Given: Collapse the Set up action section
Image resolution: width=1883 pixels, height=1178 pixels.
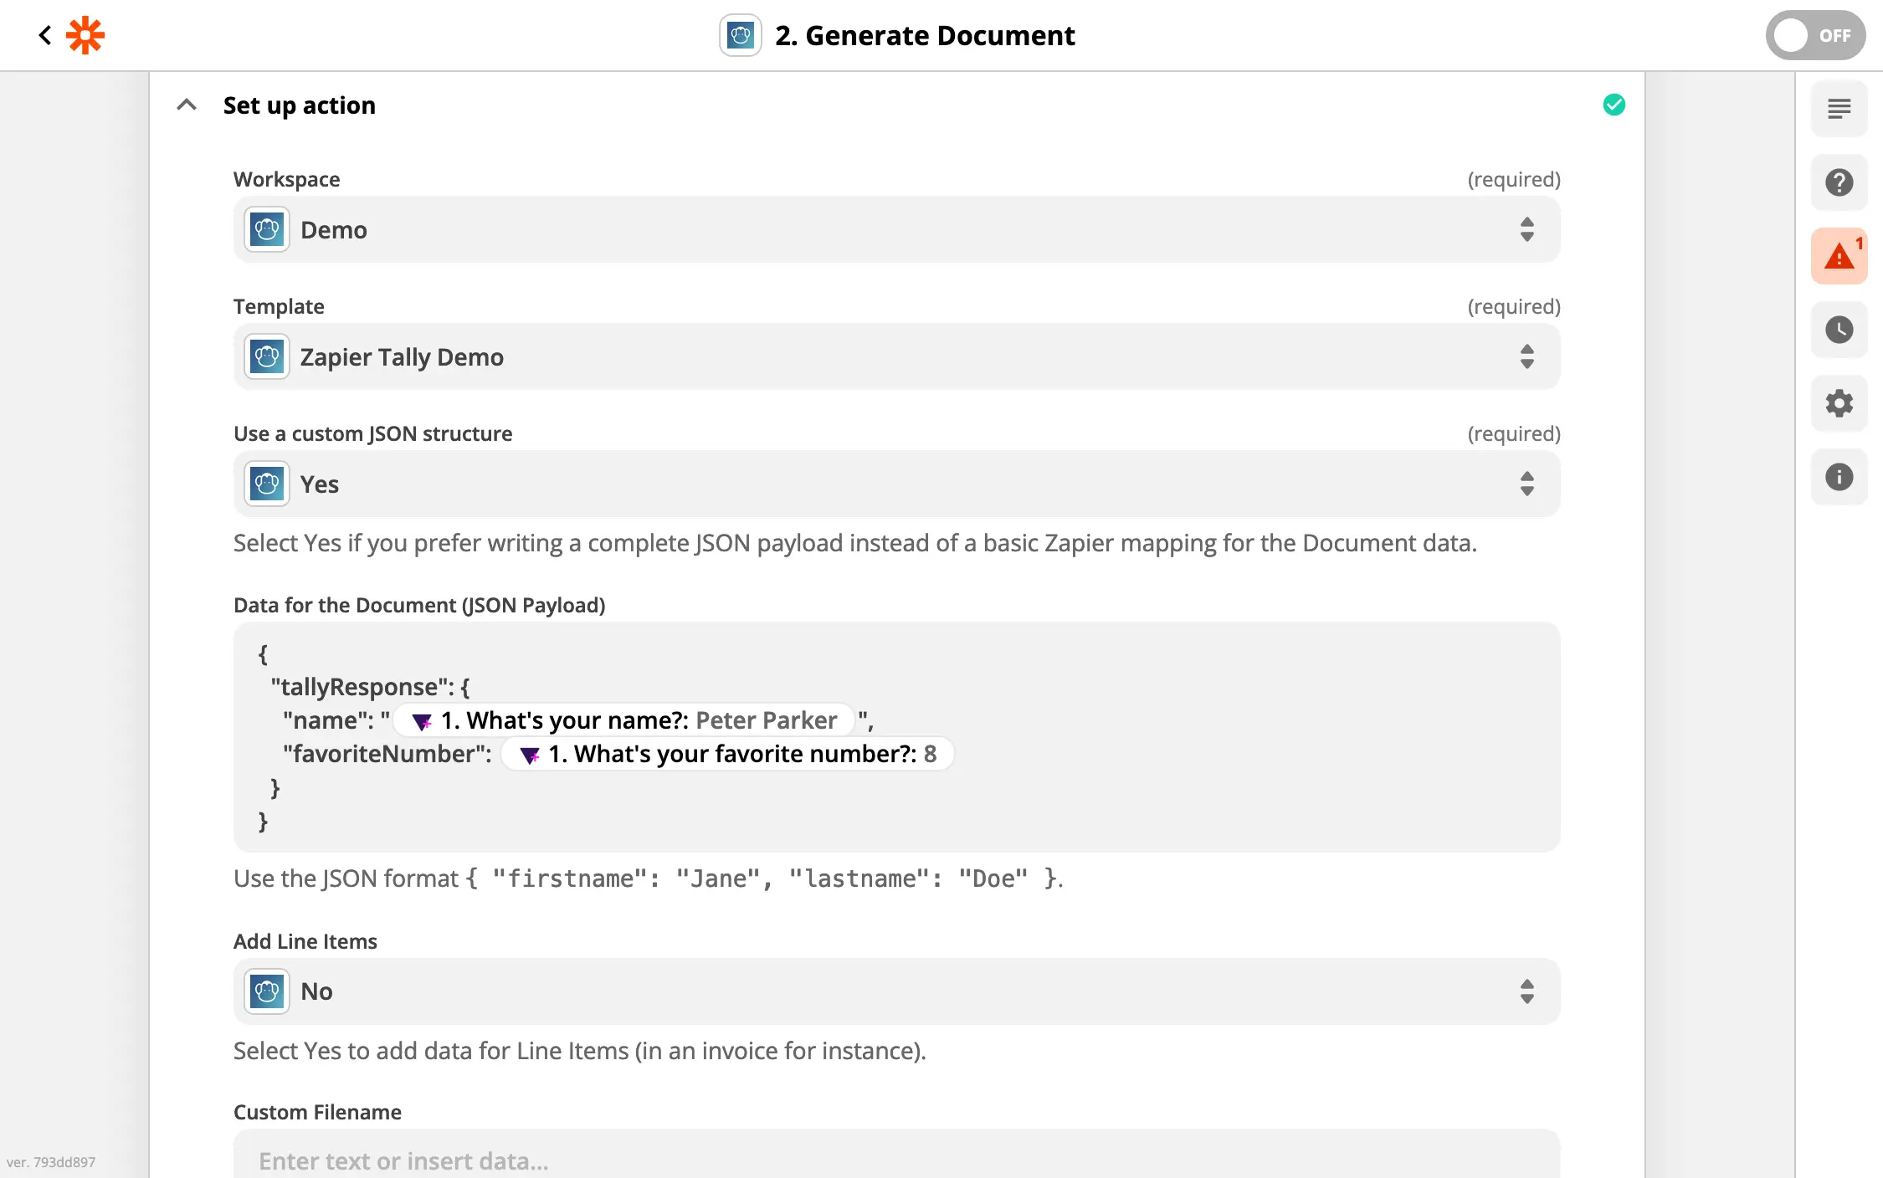Looking at the screenshot, I should tap(187, 105).
